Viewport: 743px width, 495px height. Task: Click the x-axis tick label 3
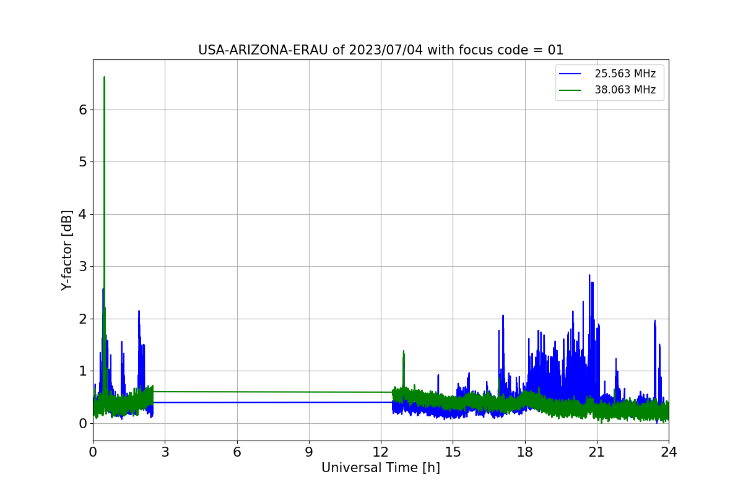coord(165,452)
